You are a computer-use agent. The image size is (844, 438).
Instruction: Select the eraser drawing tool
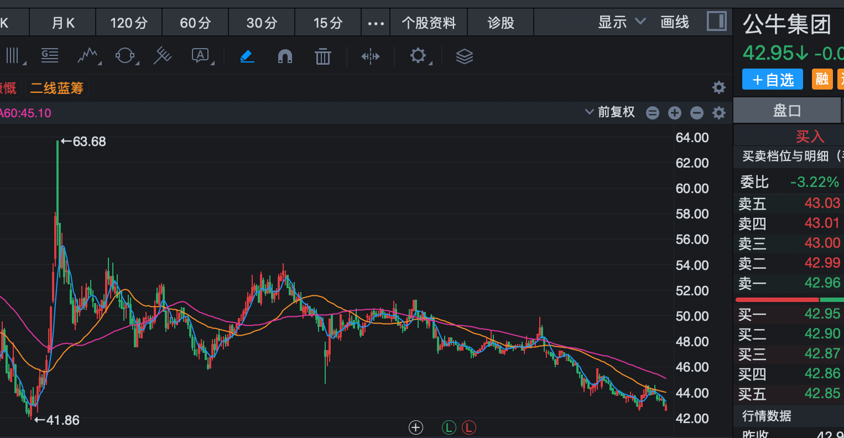[247, 56]
